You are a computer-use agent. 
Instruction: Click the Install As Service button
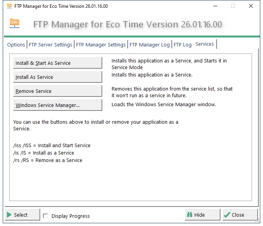pyautogui.click(x=58, y=77)
